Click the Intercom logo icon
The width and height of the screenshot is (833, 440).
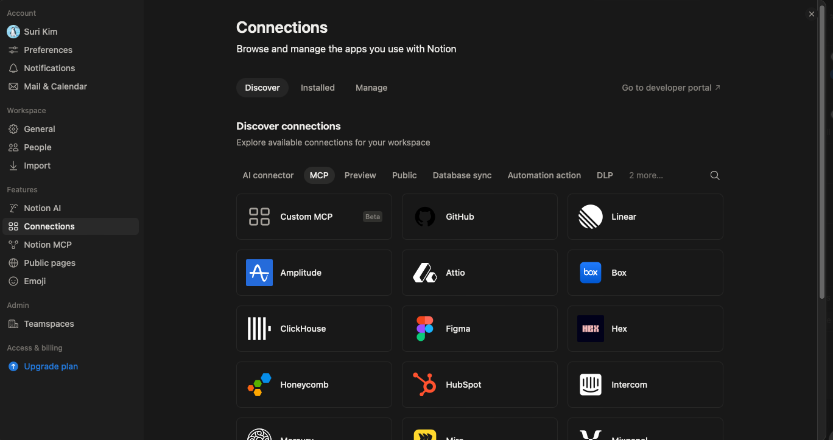pos(591,385)
